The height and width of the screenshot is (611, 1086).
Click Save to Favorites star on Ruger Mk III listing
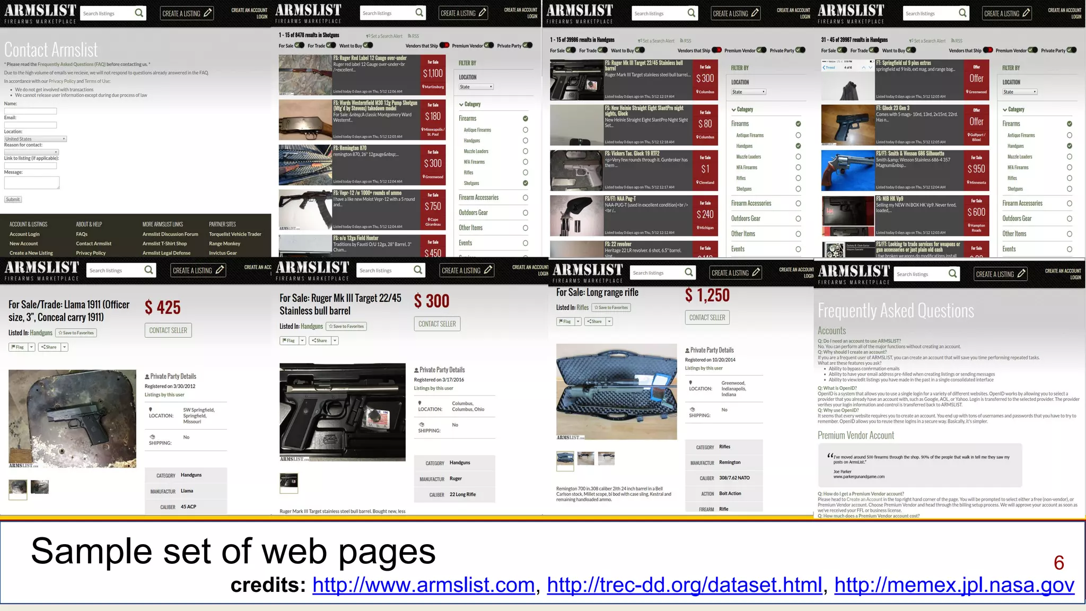click(347, 326)
